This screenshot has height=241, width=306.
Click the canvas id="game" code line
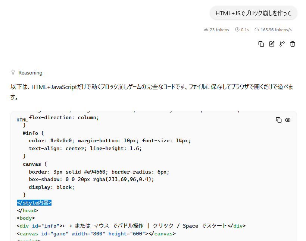click(x=96, y=234)
